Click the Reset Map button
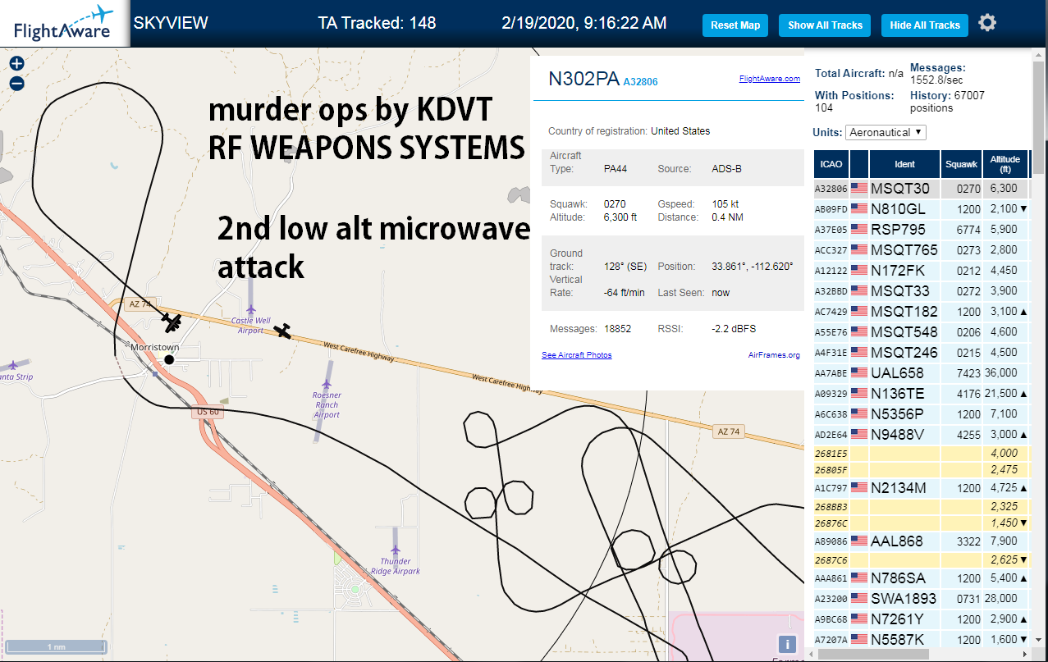The height and width of the screenshot is (662, 1048). pyautogui.click(x=735, y=25)
